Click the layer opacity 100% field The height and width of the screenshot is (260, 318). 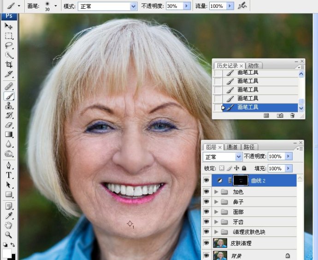(x=277, y=156)
